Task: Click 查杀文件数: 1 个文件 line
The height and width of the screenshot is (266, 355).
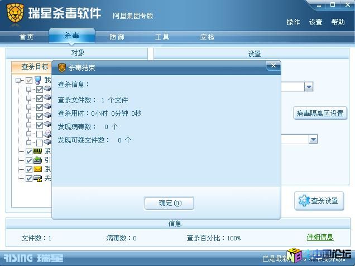Action: (93, 100)
